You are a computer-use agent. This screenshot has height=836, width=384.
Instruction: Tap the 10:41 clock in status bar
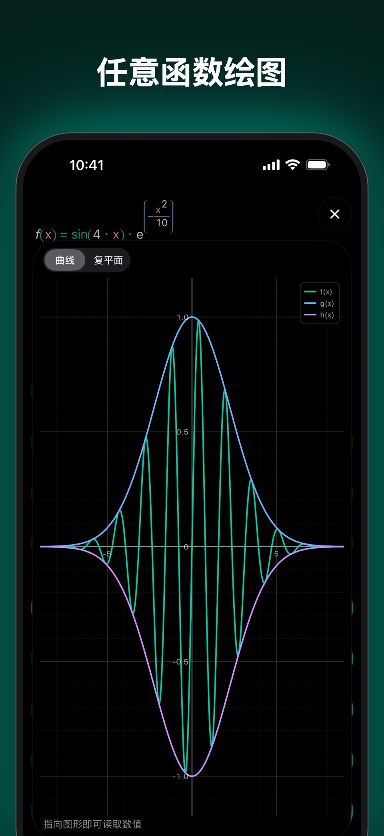pyautogui.click(x=86, y=165)
